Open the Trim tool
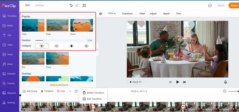The width and height of the screenshot is (239, 112). click(x=178, y=14)
